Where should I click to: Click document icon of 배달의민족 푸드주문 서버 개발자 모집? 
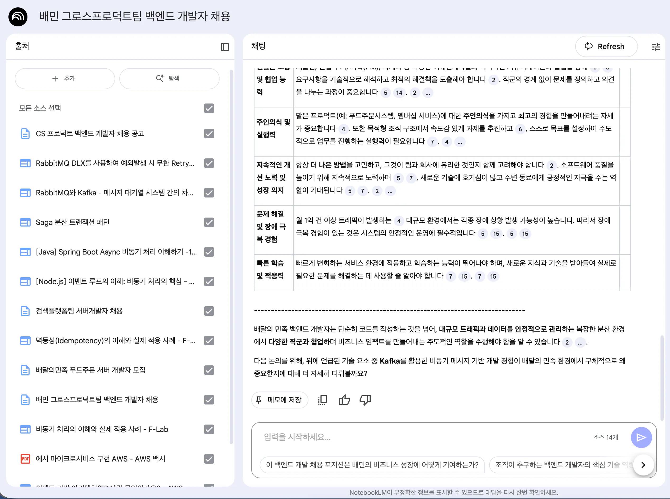click(x=25, y=370)
